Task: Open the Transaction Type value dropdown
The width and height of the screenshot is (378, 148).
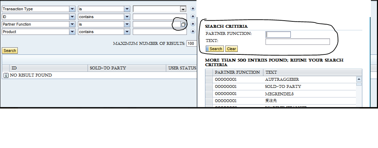Action: (183, 9)
